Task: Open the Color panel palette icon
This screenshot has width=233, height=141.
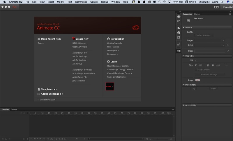Action: pos(179,17)
